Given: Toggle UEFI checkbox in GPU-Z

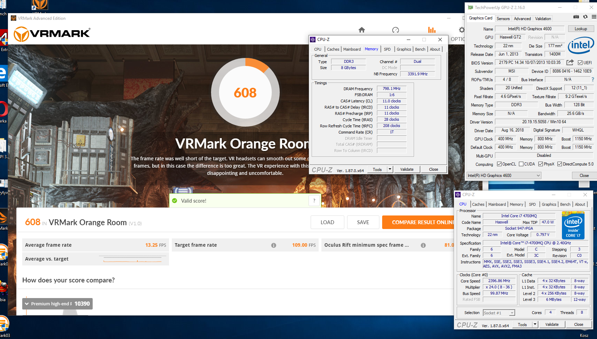Looking at the screenshot, I should point(580,63).
